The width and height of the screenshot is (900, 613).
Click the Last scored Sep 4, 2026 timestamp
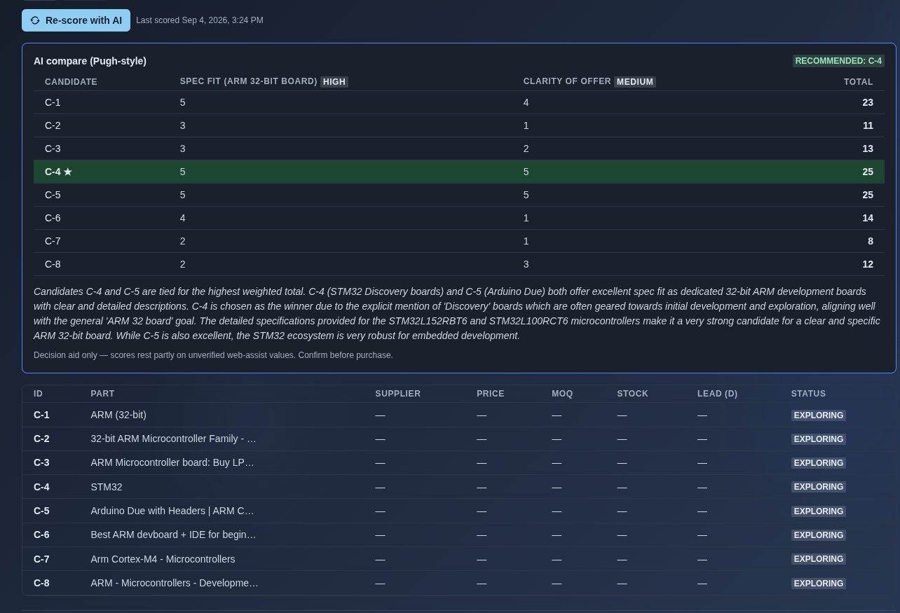200,20
